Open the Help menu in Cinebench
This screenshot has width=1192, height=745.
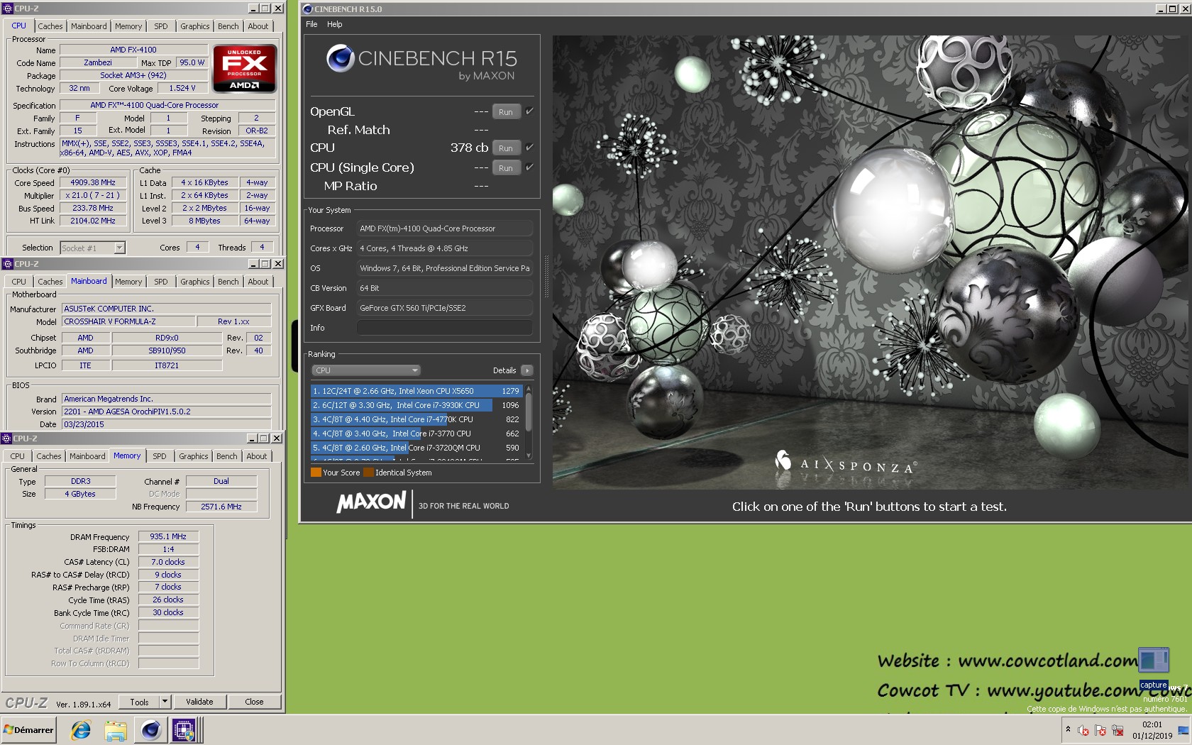coord(335,24)
